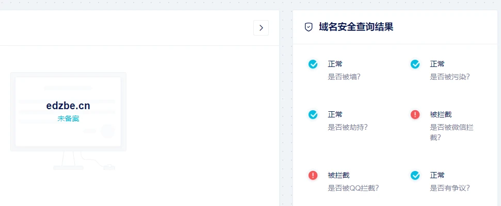The width and height of the screenshot is (501, 206).
Task: Click the blue checkmark icon for 是否有争议
Action: coord(415,175)
